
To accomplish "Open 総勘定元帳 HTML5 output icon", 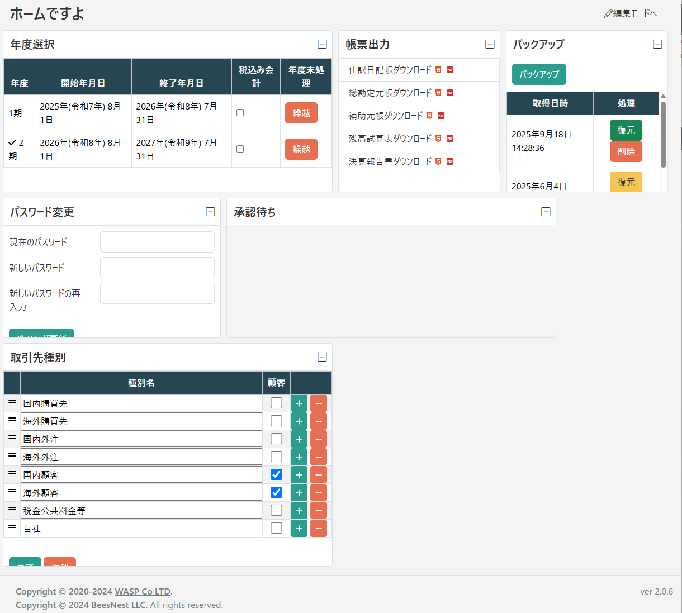I will pos(438,93).
